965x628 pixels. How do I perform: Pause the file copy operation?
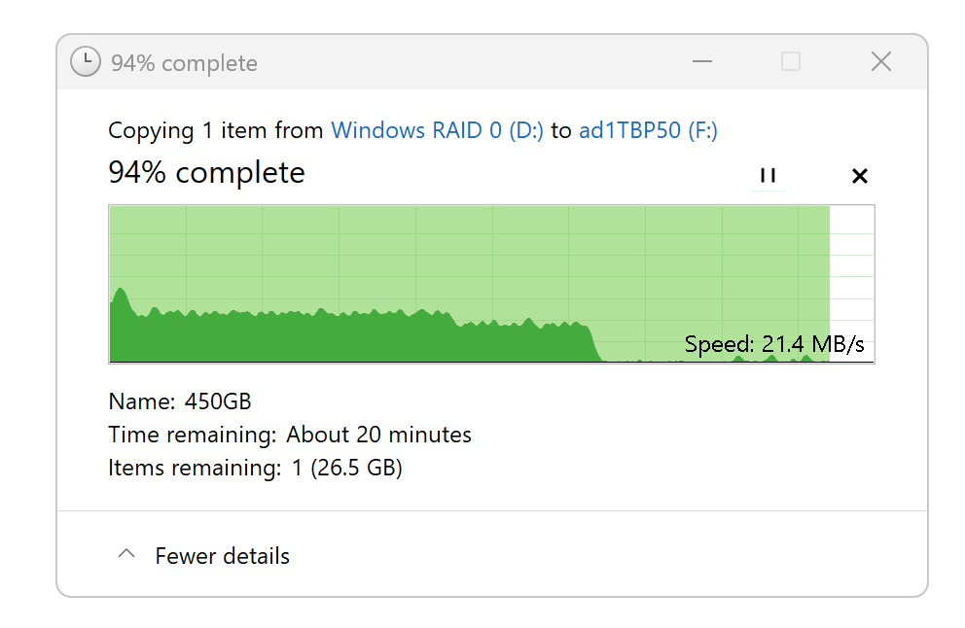pyautogui.click(x=768, y=176)
